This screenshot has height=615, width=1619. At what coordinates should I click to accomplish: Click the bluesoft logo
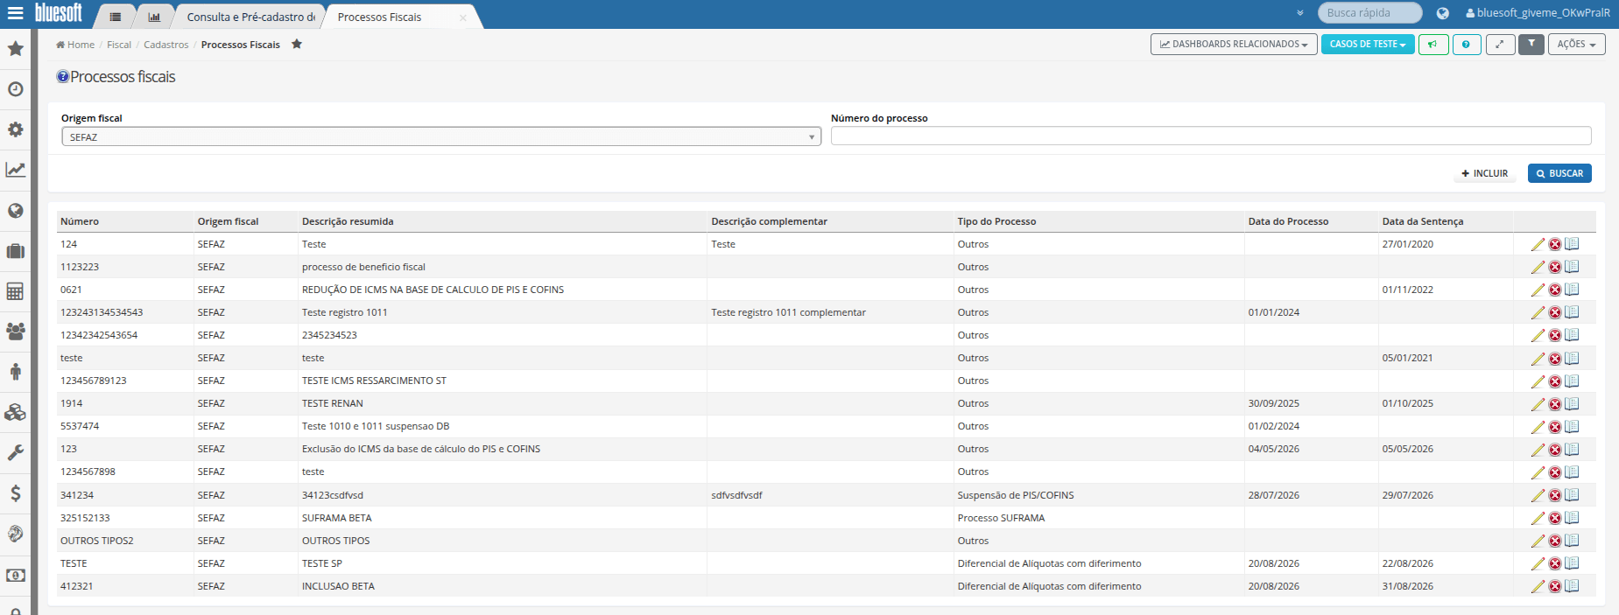coord(59,13)
